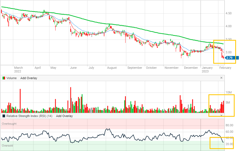Add Overlay to the RSI panel
Screen dimensions: 240x151
[x=64, y=116]
